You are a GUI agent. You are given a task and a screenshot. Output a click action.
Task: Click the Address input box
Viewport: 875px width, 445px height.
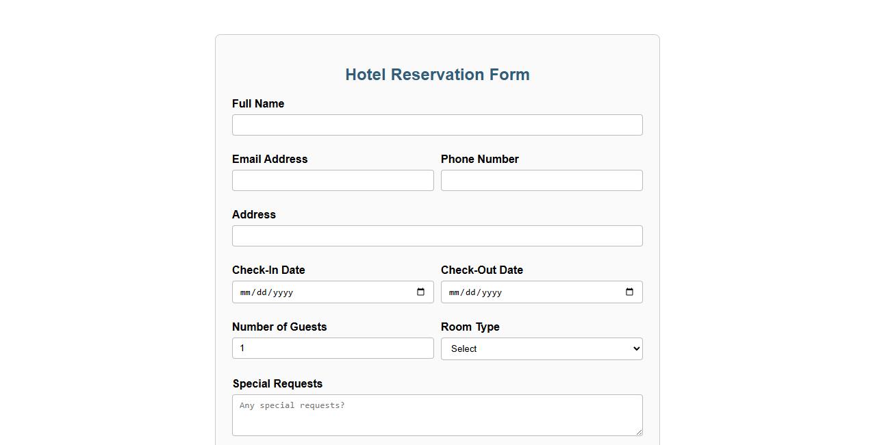(x=437, y=236)
